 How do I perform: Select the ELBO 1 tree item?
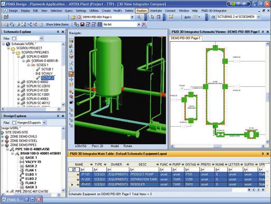coord(31,175)
